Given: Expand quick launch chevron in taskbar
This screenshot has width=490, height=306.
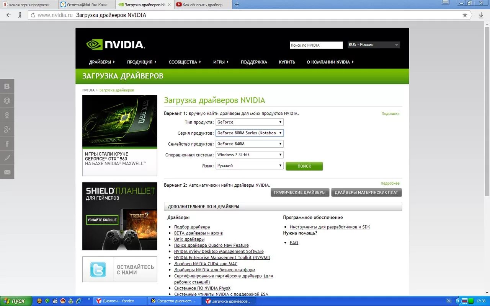Looking at the screenshot, I should (89, 299).
